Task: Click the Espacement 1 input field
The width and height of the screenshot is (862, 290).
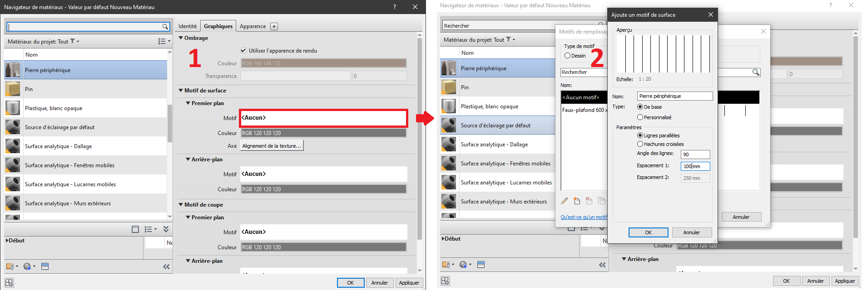Action: point(695,166)
